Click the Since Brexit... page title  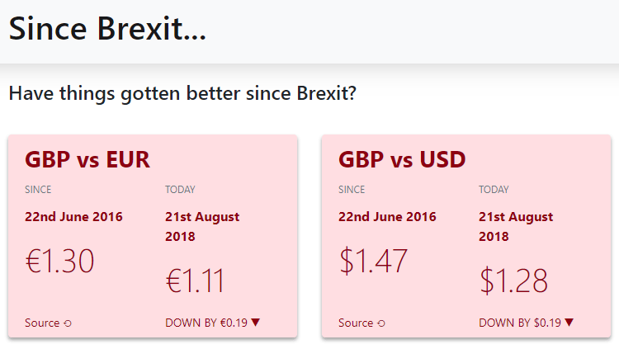click(107, 29)
